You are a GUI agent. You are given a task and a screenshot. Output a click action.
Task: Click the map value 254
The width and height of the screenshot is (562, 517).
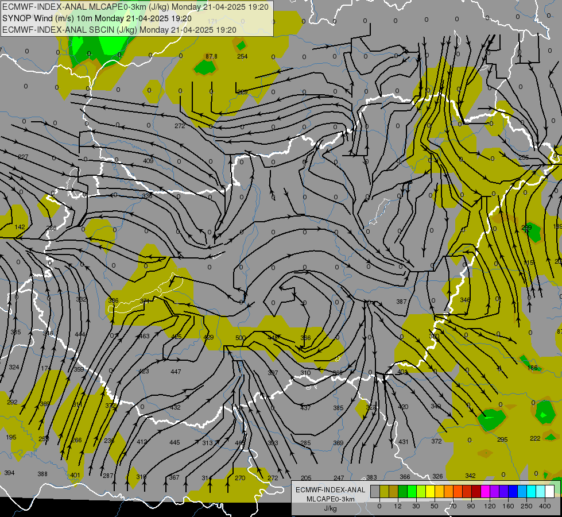pos(242,56)
